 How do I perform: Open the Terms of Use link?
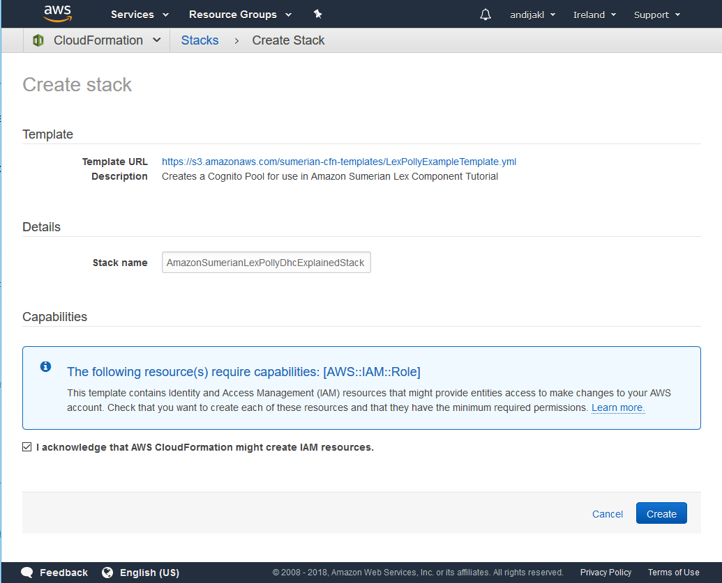[x=673, y=573]
